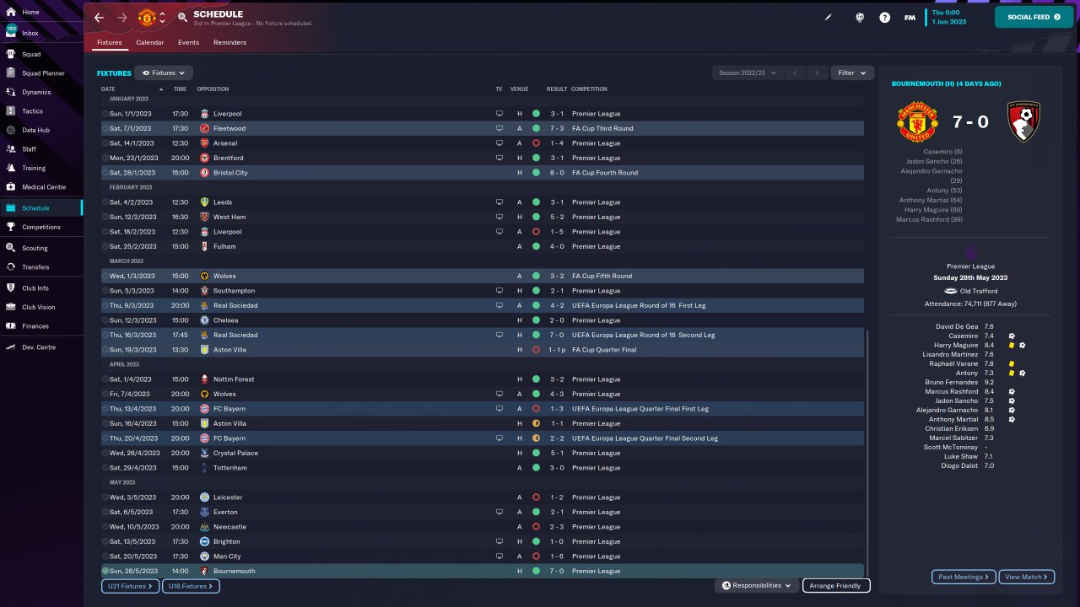Go to the previous season arrow
The height and width of the screenshot is (607, 1080).
pyautogui.click(x=794, y=73)
